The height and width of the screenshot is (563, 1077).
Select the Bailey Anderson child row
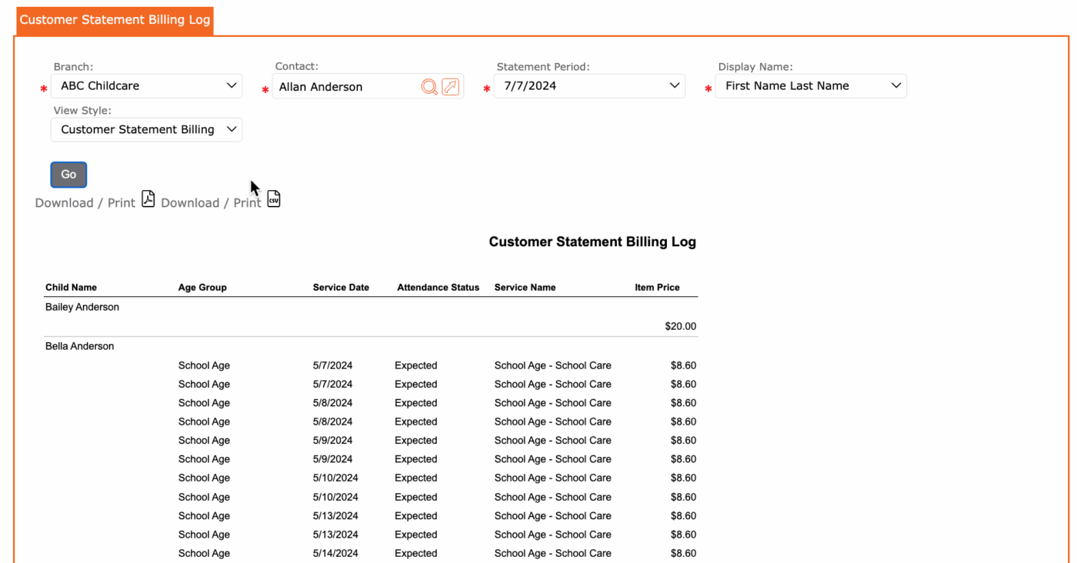82,308
